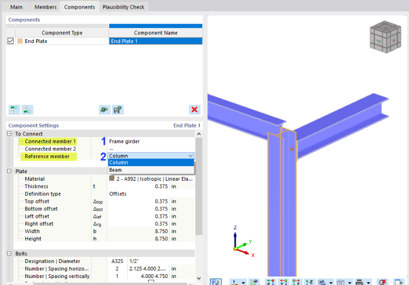Collapse the To Connect section

(9, 134)
